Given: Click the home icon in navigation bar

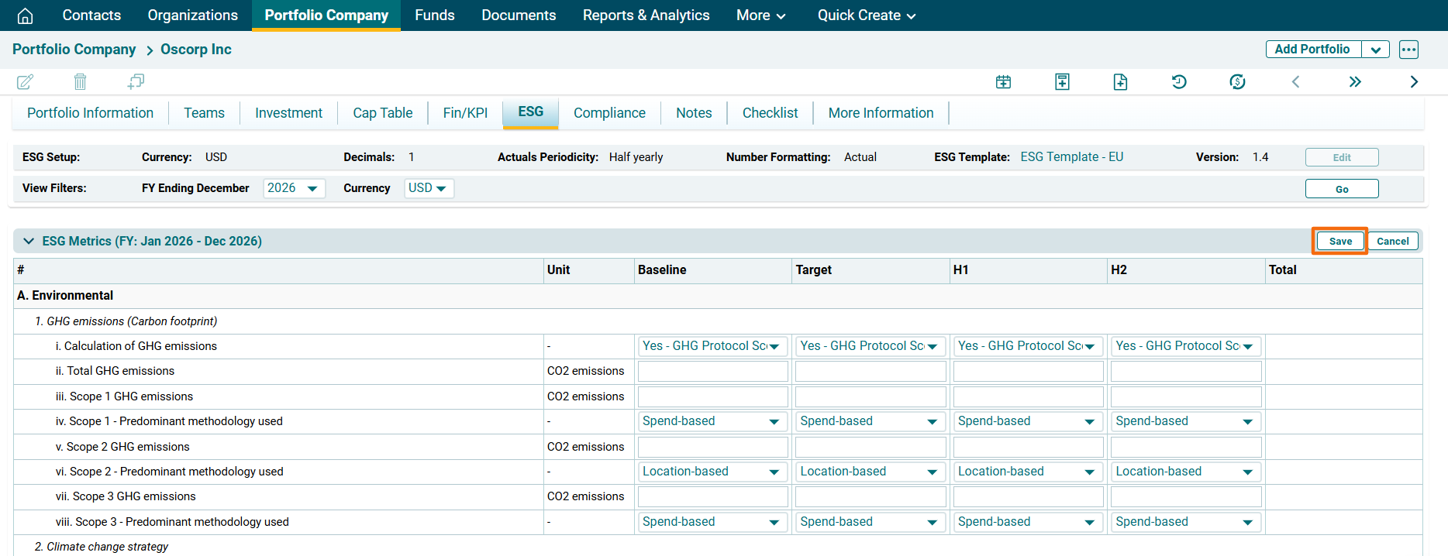Looking at the screenshot, I should [25, 15].
